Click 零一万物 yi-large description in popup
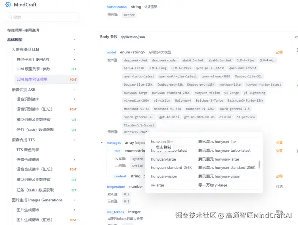This screenshot has height=225, width=298. click(213, 185)
